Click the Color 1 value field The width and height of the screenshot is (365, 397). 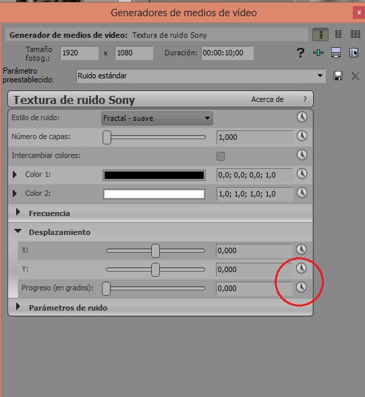(255, 175)
